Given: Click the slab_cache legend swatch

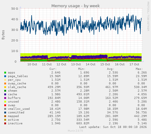Looking at the screenshot, I should click(x=5, y=87).
